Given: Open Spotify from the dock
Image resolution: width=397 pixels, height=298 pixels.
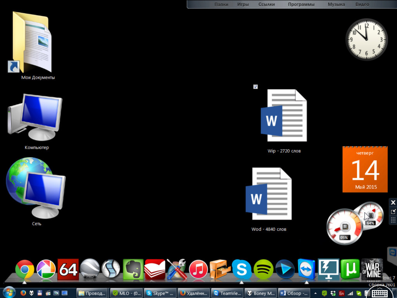Looking at the screenshot, I should [263, 269].
